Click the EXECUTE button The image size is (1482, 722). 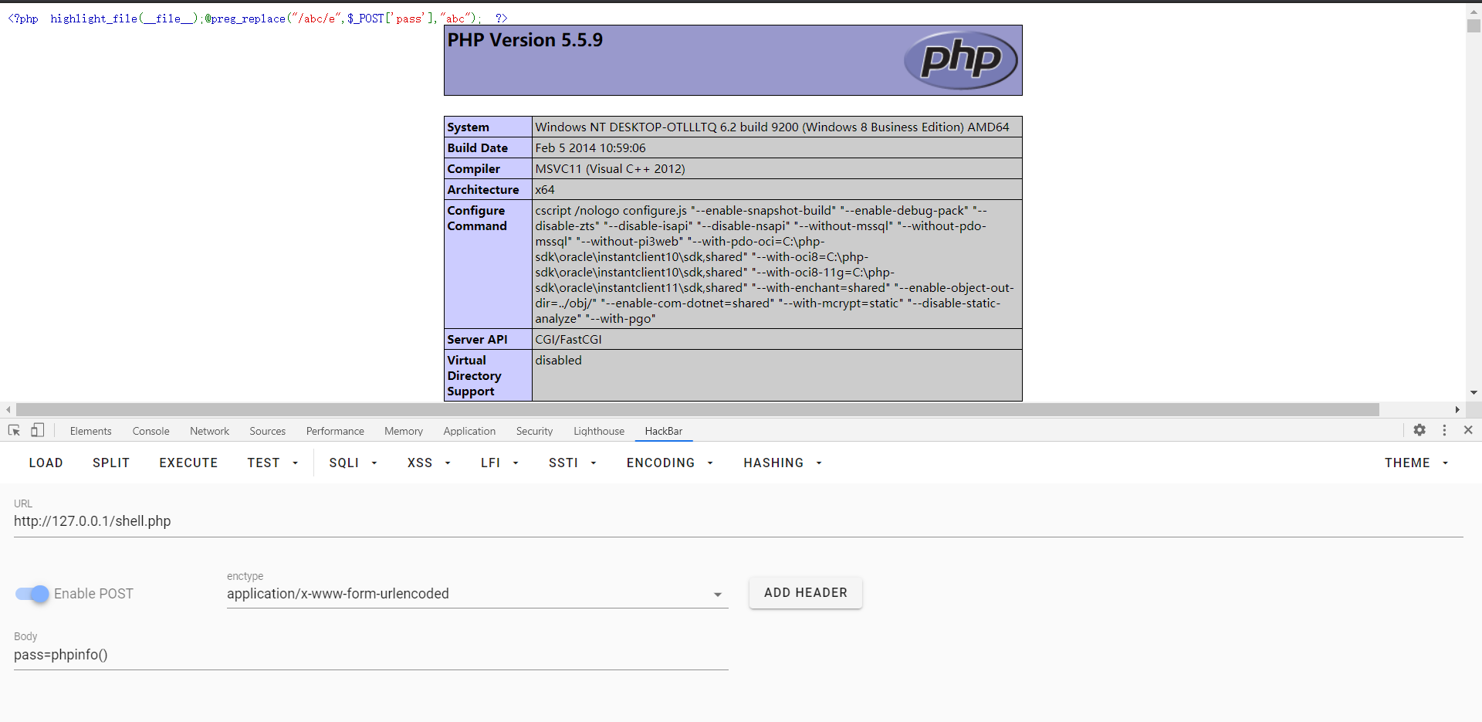(188, 463)
